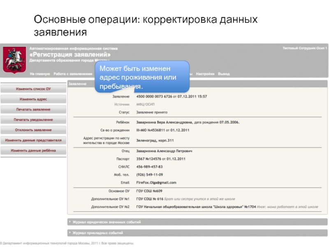The image size is (329, 247).
Task: Click the Тестовый Сотрудник Осип user name
Action: [304, 48]
